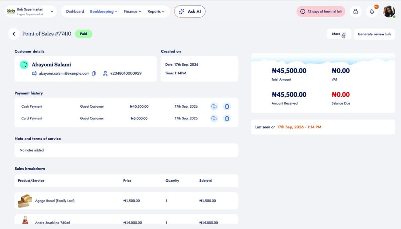Image resolution: width=401 pixels, height=229 pixels.
Task: Copy the customer email address icon
Action: click(x=94, y=73)
